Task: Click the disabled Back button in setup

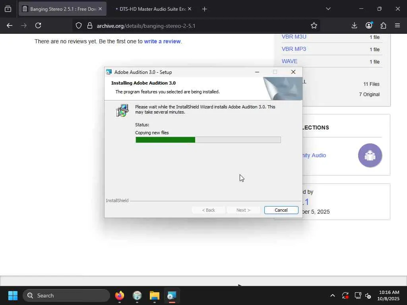Action: pyautogui.click(x=208, y=210)
